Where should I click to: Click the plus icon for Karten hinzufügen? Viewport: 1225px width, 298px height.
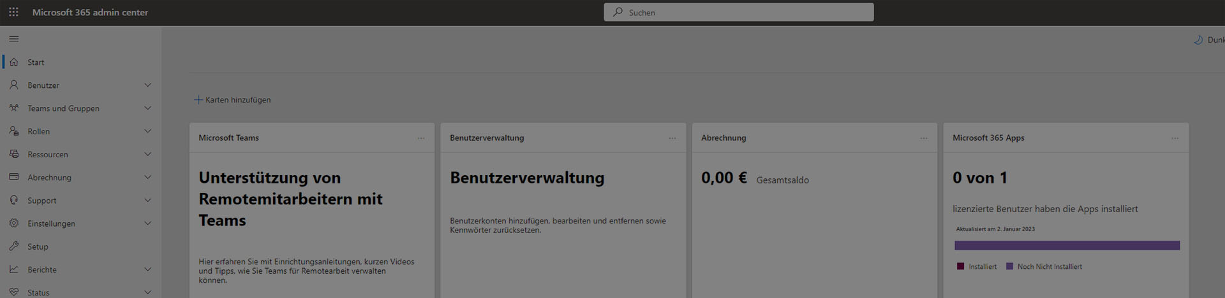tap(198, 100)
